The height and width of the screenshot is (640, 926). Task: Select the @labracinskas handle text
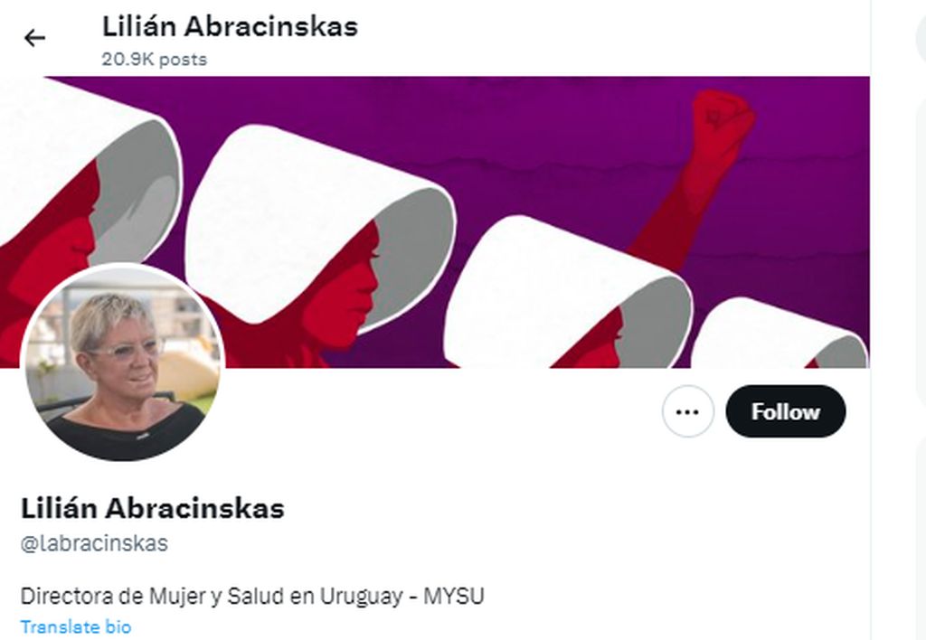(94, 543)
